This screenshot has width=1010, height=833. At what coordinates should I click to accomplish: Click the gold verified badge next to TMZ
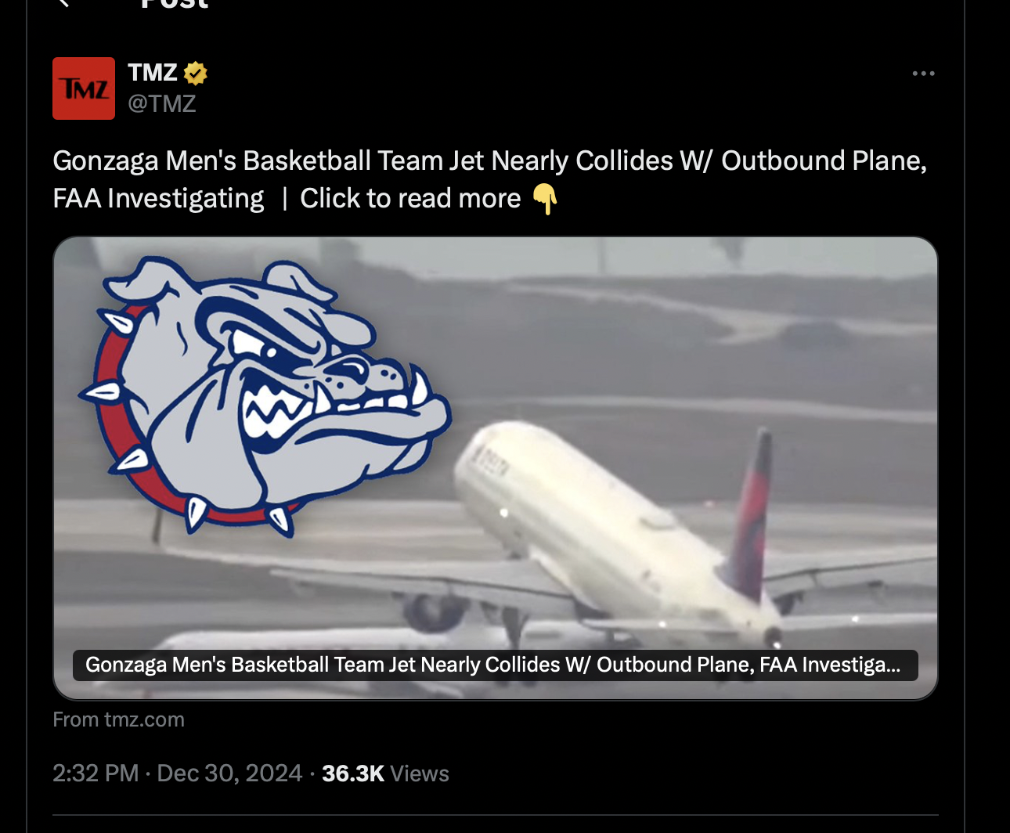(195, 73)
